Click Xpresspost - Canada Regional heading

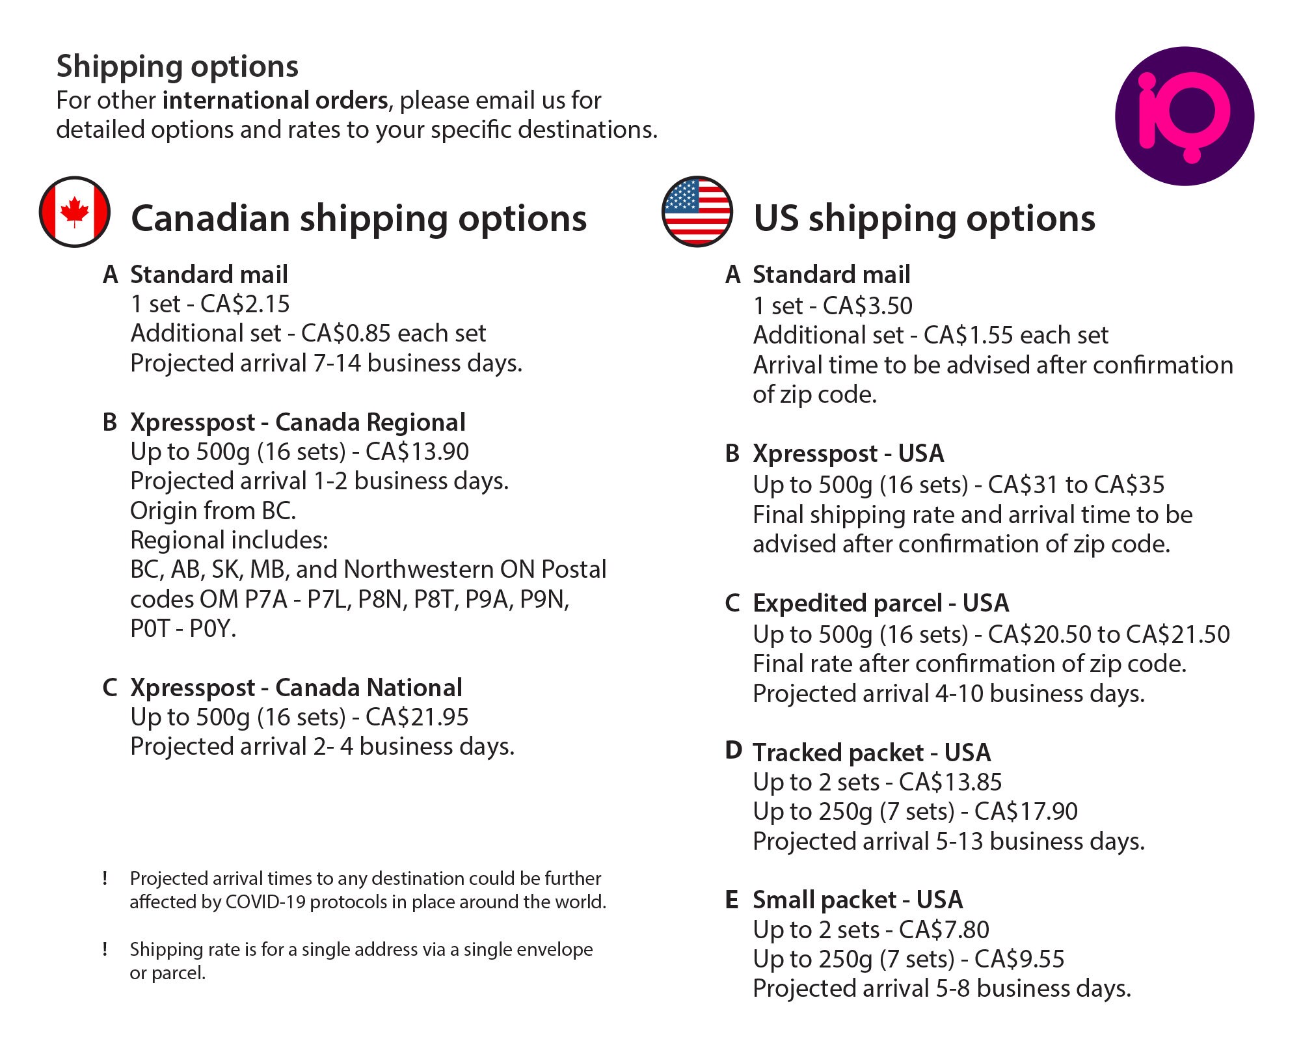[298, 423]
